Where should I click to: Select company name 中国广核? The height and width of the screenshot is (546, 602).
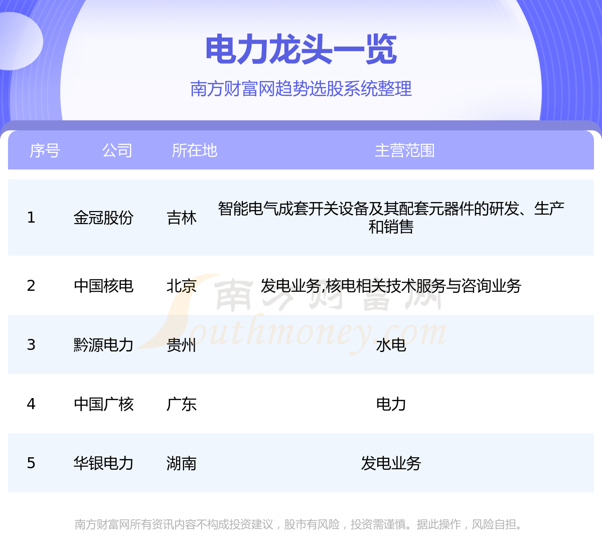tap(103, 404)
